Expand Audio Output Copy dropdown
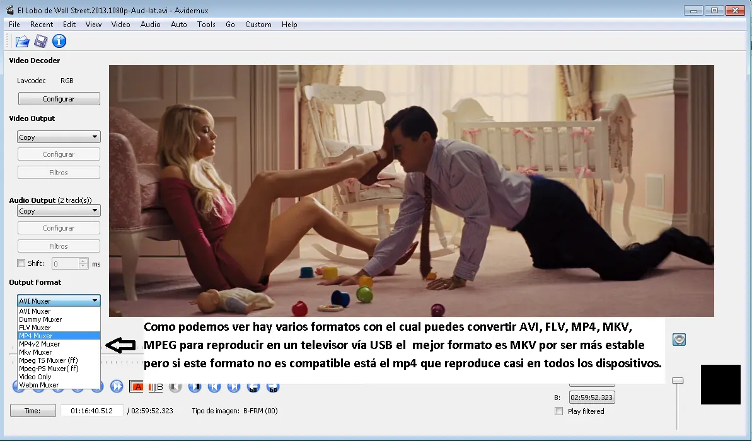 pyautogui.click(x=59, y=211)
